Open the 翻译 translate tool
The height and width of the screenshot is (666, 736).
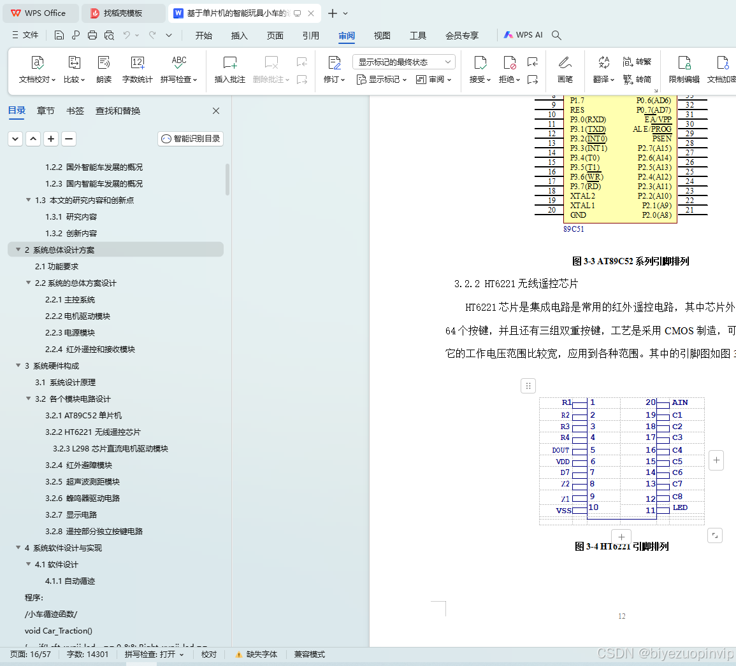pos(603,69)
